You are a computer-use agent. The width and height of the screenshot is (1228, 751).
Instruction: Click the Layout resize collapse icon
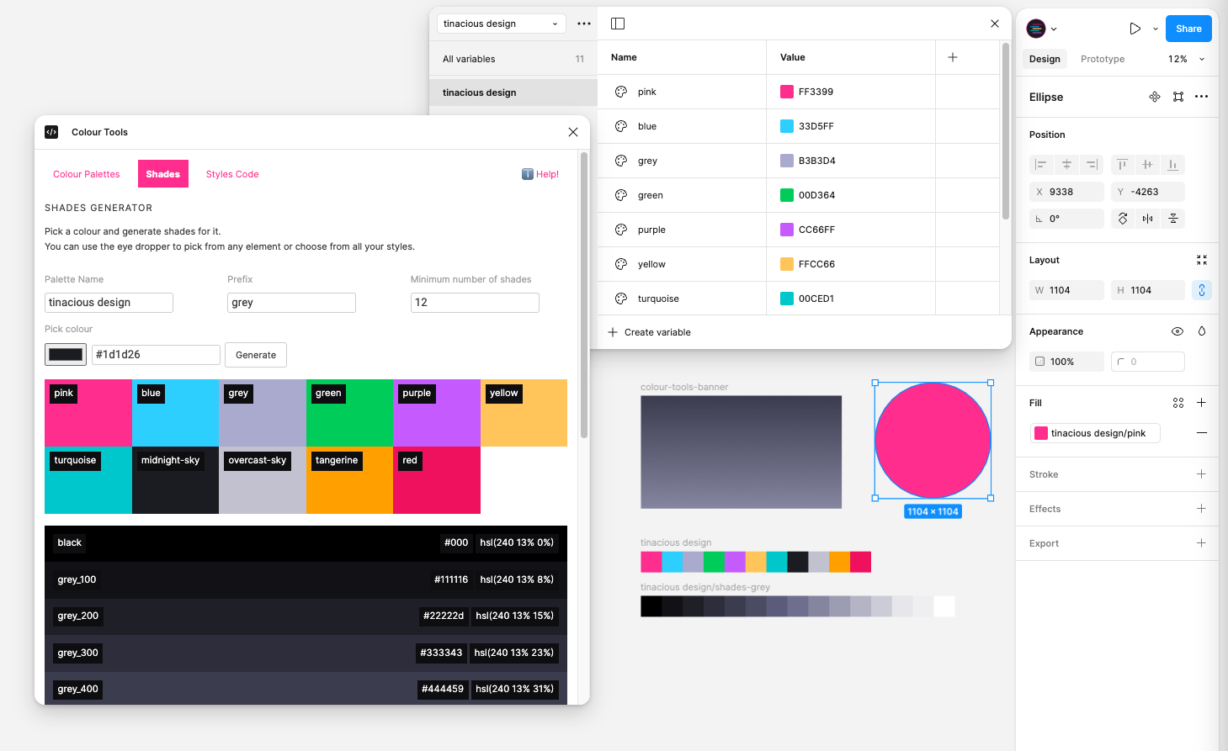point(1202,260)
